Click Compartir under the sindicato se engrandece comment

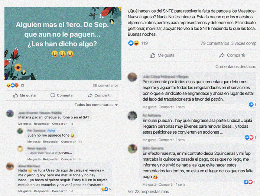166,107
